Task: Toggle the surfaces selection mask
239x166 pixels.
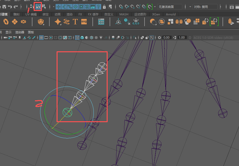Action: 76,7
